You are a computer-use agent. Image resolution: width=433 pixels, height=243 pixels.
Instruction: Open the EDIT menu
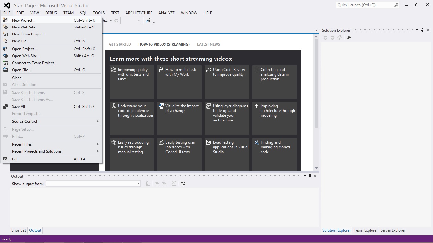tap(20, 13)
